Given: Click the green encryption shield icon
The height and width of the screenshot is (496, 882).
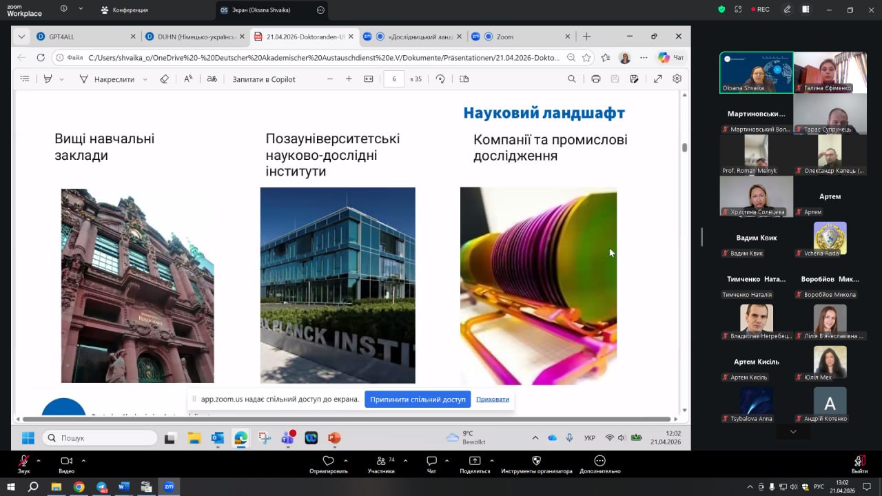Looking at the screenshot, I should (x=721, y=10).
